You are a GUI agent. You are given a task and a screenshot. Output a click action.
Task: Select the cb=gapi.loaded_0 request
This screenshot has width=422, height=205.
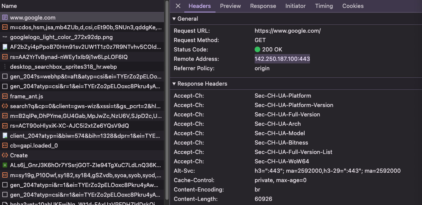tap(82, 145)
